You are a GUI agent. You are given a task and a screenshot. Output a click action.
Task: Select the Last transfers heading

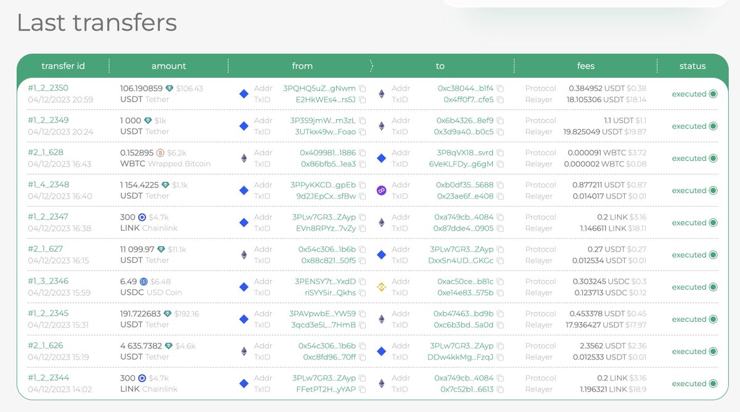click(97, 23)
